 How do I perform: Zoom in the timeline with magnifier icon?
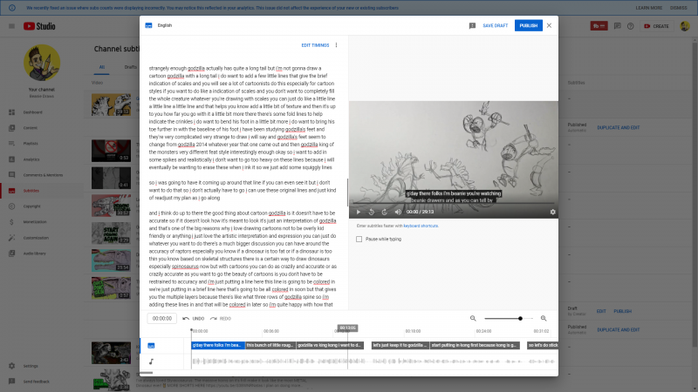[544, 319]
